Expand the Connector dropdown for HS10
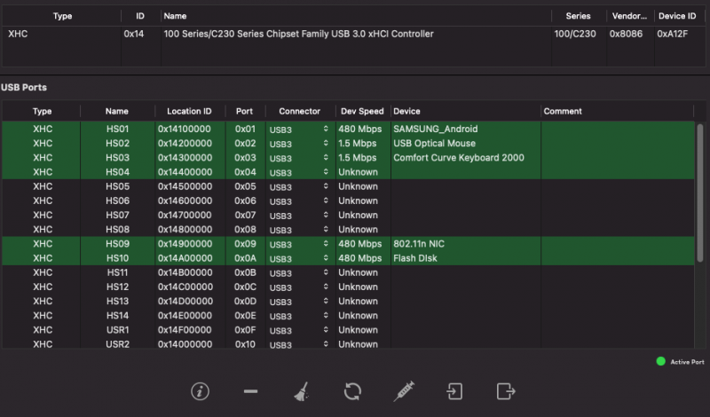The height and width of the screenshot is (417, 710). [x=299, y=259]
